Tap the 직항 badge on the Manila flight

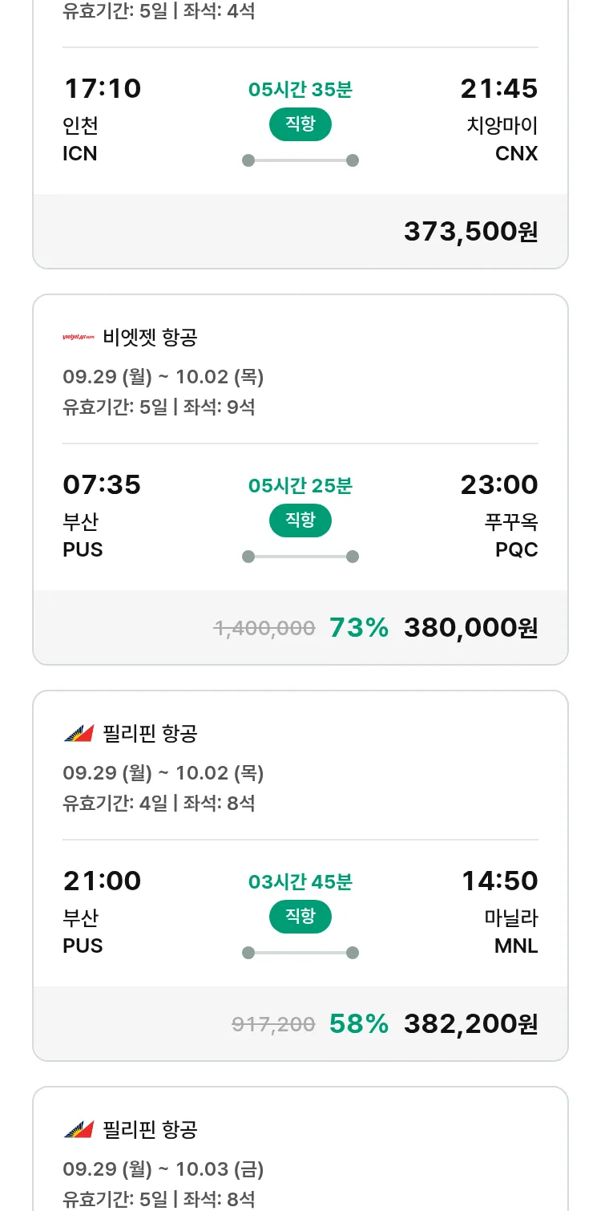pos(300,917)
